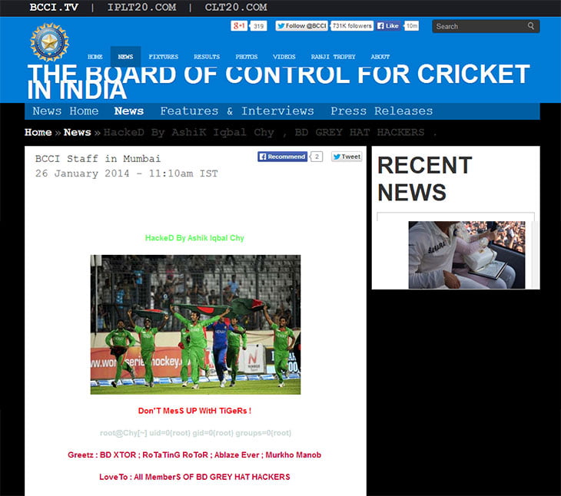
Task: Click 'Don'T MesS UP WitH TiGeRs !' text
Action: [194, 411]
